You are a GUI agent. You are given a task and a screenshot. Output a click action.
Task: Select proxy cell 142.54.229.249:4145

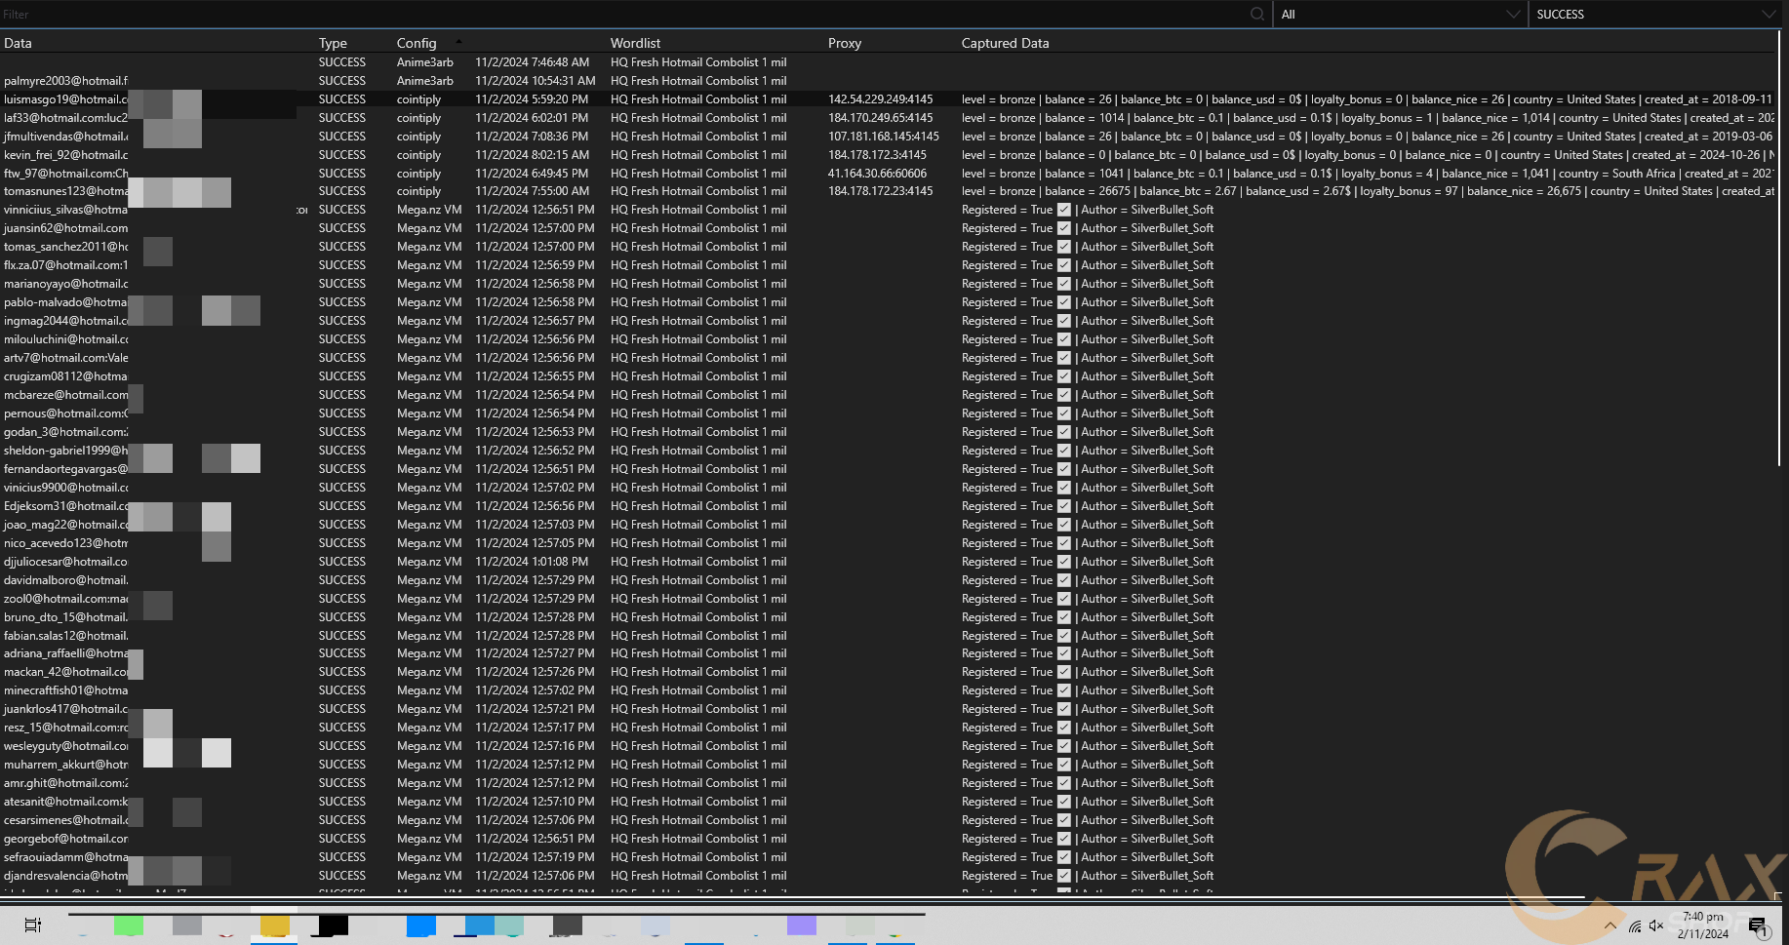pos(880,99)
